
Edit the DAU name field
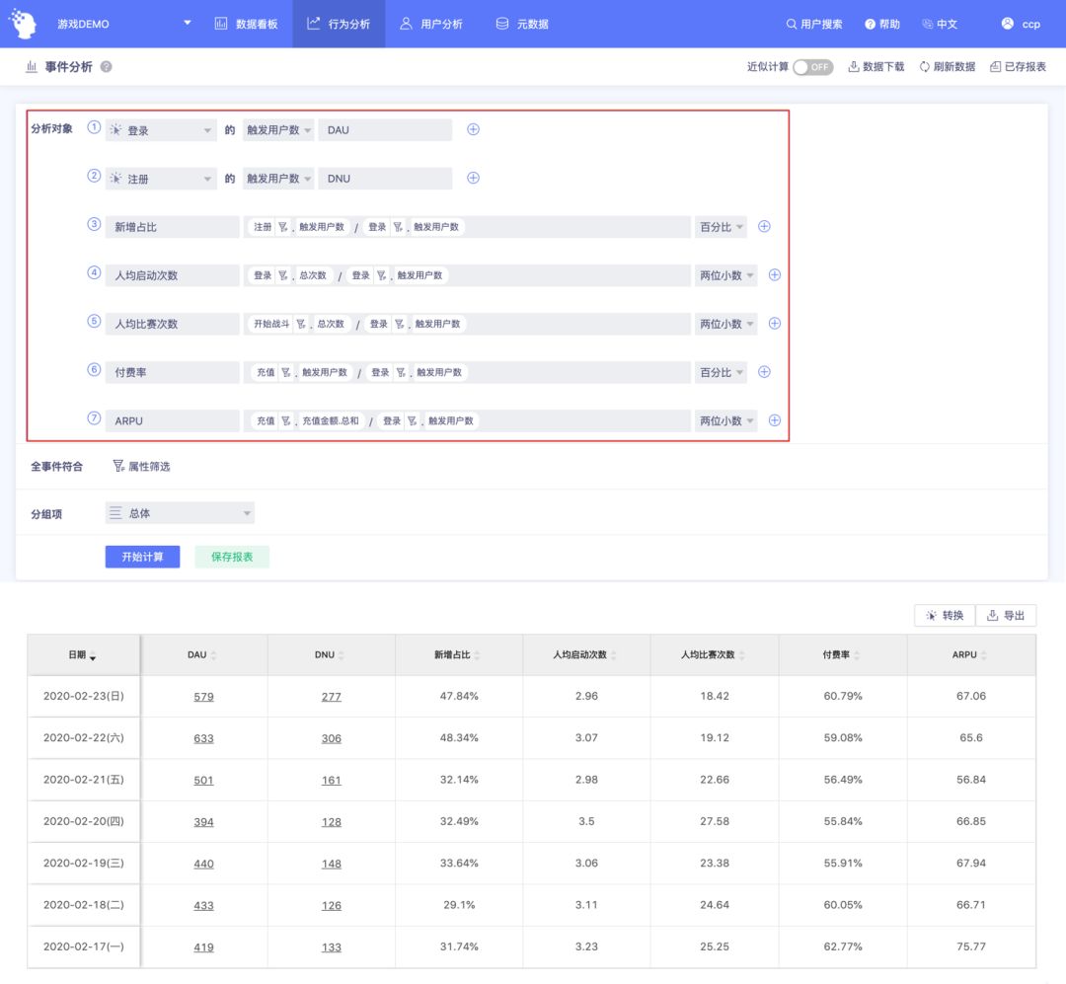[385, 130]
